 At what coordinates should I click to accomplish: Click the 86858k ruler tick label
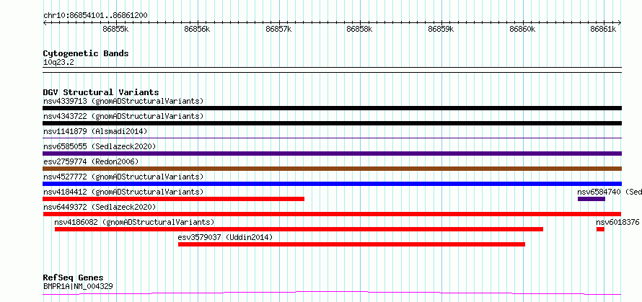tap(360, 29)
